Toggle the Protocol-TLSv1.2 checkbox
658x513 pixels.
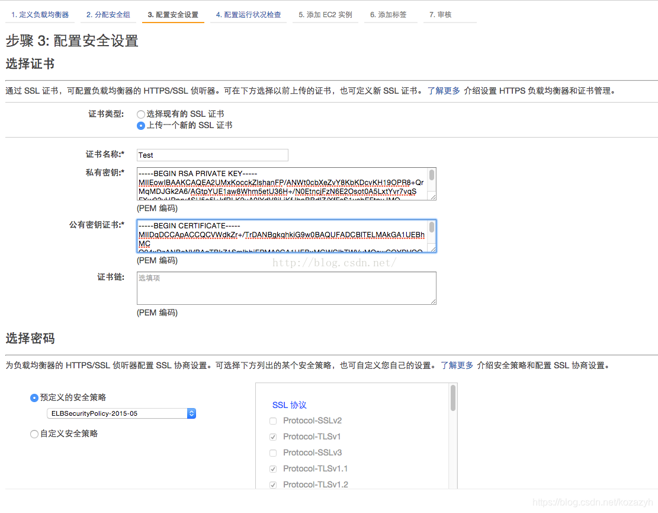(273, 485)
